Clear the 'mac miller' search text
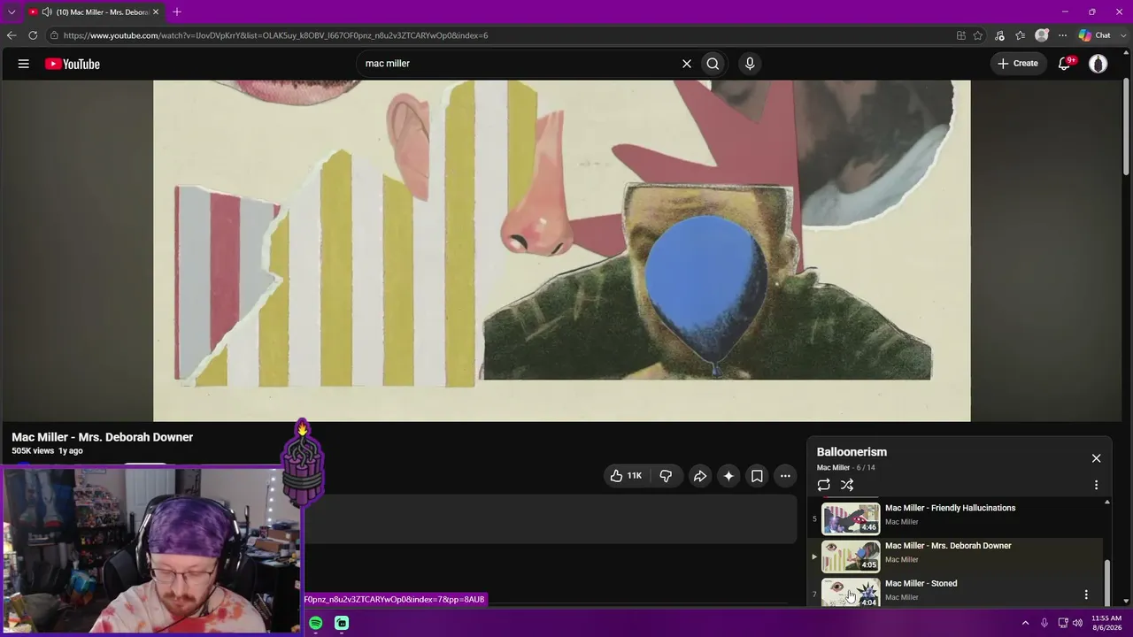 point(686,64)
